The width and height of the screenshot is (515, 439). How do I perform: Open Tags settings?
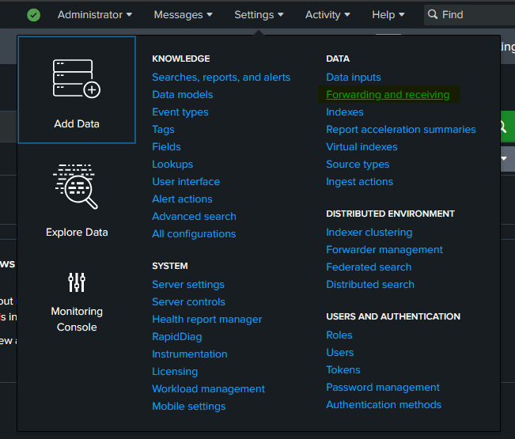tap(163, 130)
